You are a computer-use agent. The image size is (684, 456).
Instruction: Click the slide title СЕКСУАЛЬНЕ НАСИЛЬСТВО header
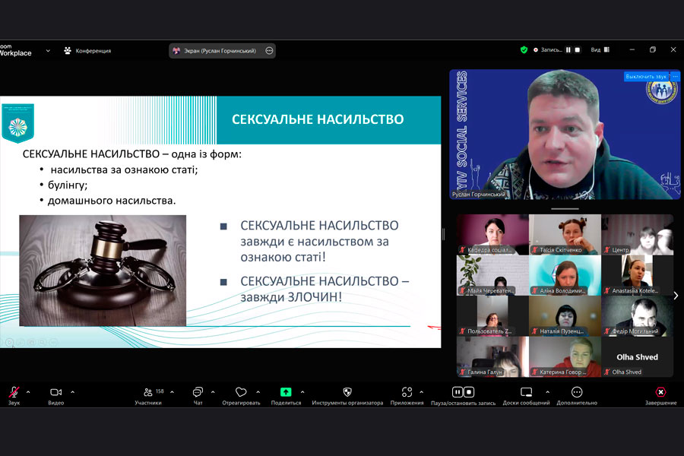coord(318,119)
